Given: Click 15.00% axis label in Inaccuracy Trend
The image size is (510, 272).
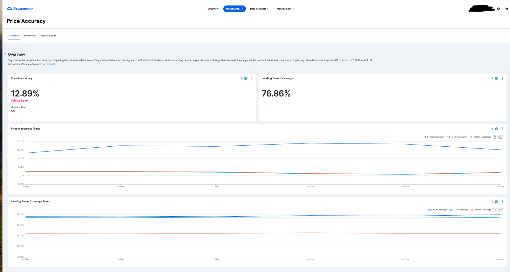Looking at the screenshot, I should click(20, 141).
